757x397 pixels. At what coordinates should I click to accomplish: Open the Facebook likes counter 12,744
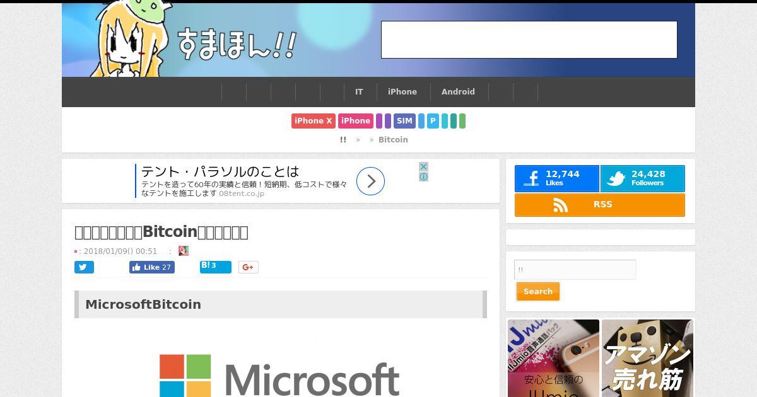[x=557, y=178]
